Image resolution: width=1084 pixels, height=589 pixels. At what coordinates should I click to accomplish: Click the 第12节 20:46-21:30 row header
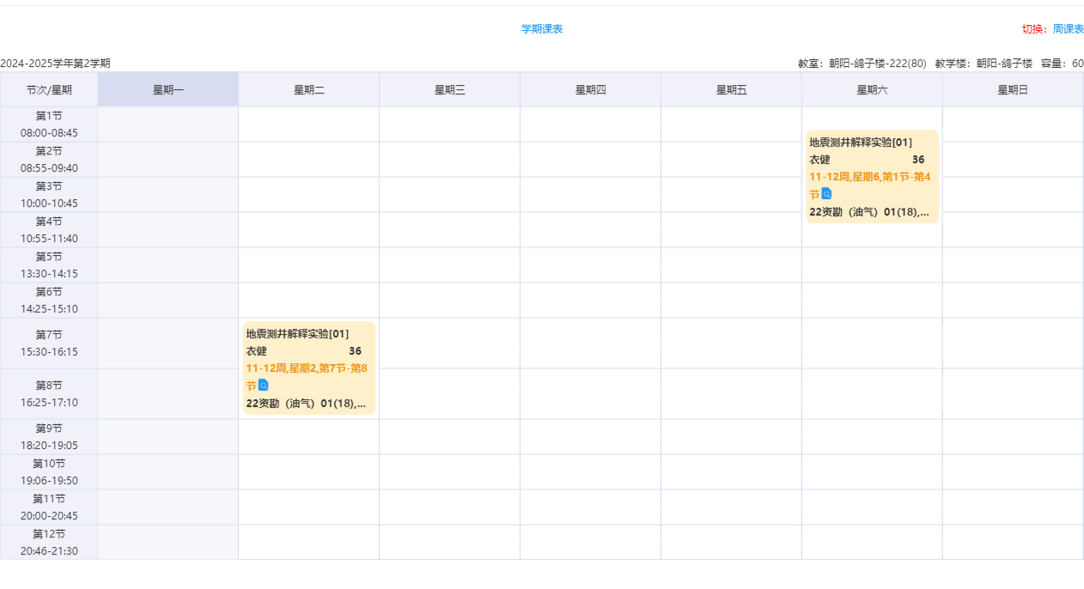pyautogui.click(x=49, y=543)
